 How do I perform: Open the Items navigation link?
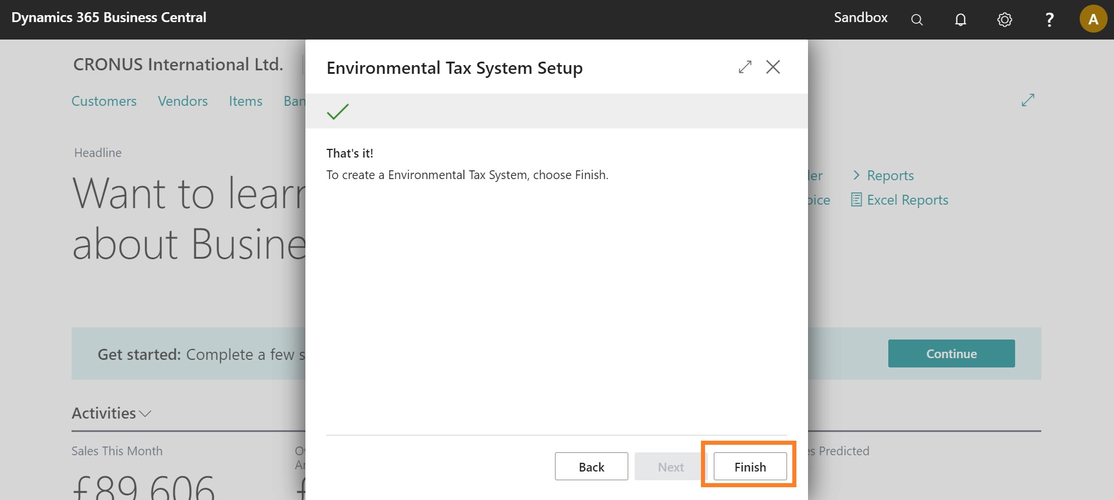click(x=245, y=101)
